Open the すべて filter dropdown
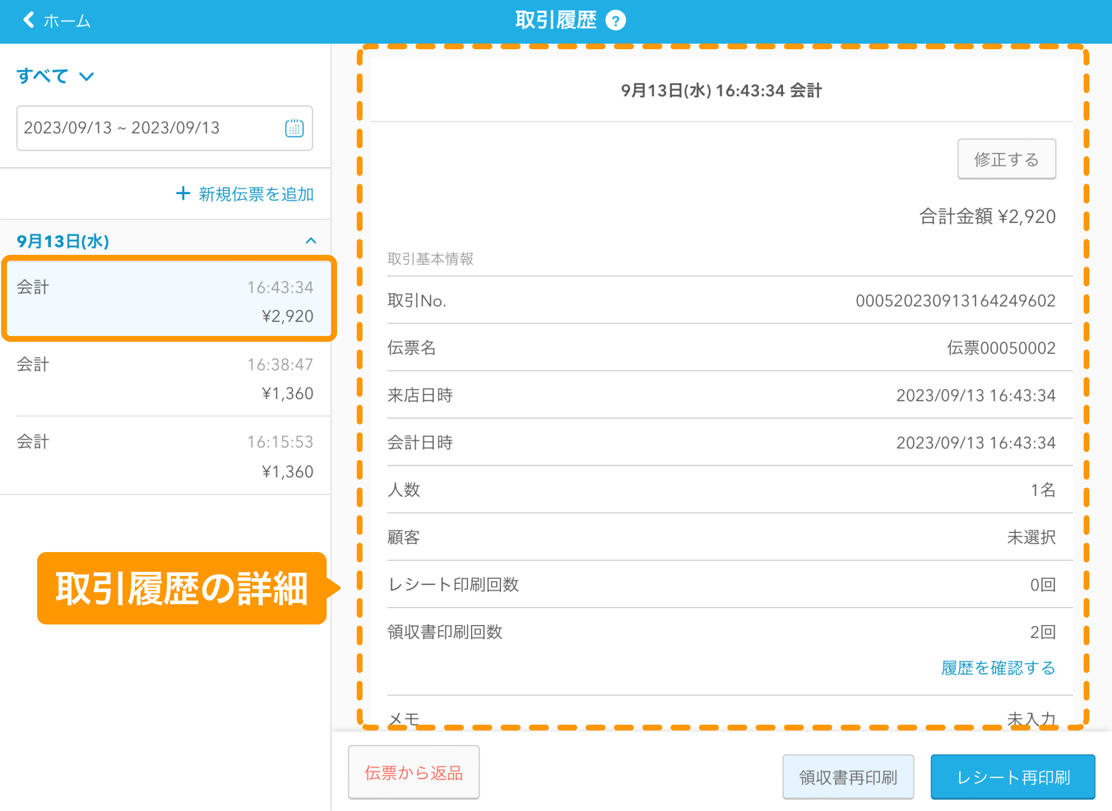1112x811 pixels. pyautogui.click(x=55, y=76)
